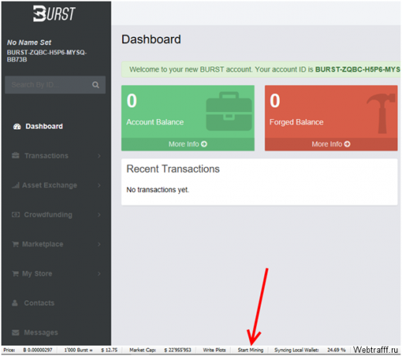
Task: Click the Forged Balance value 0
Action: (275, 100)
